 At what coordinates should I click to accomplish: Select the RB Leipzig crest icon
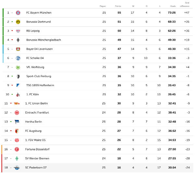(18, 31)
